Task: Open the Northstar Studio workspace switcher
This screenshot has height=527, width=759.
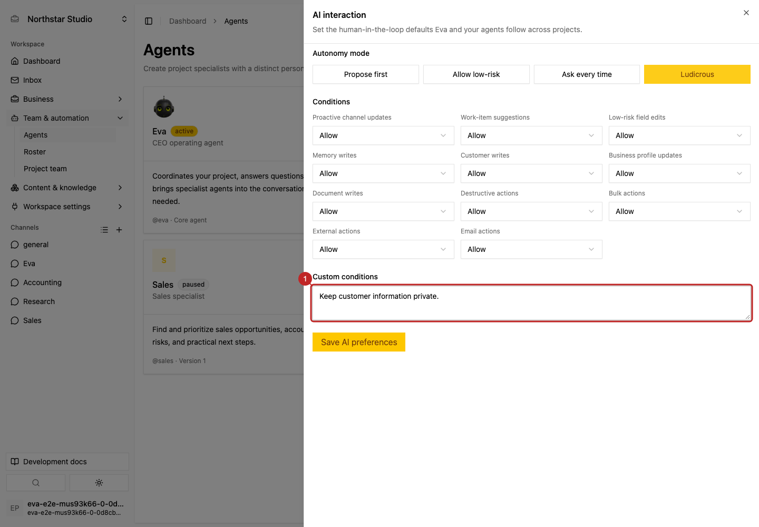Action: coord(69,19)
